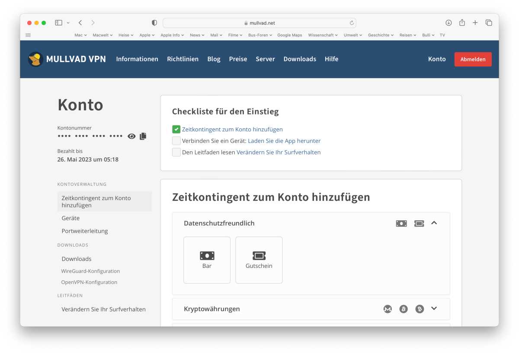
Task: Open the Wissenschaft bookmarks folder
Action: click(x=323, y=35)
